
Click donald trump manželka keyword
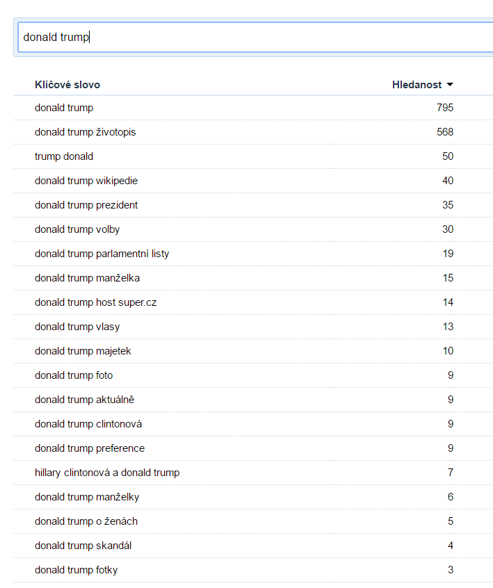[87, 278]
